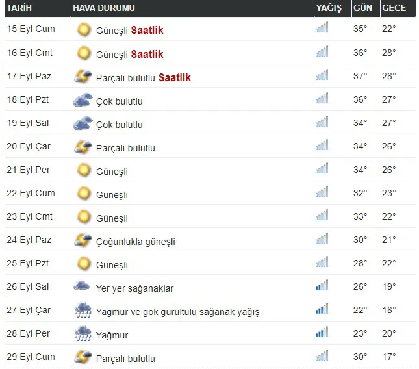
Task: Click the precipitation bars icon for 27 Eyl Çar
Action: (322, 310)
